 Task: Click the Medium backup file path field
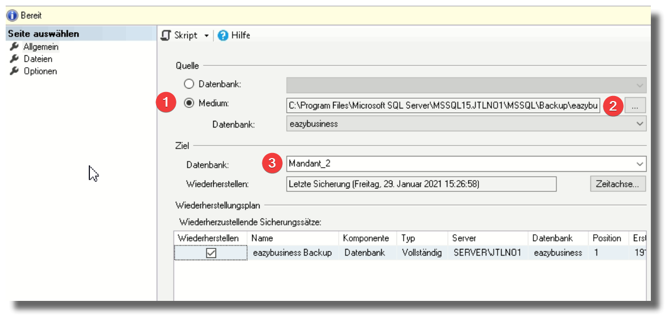pyautogui.click(x=443, y=106)
